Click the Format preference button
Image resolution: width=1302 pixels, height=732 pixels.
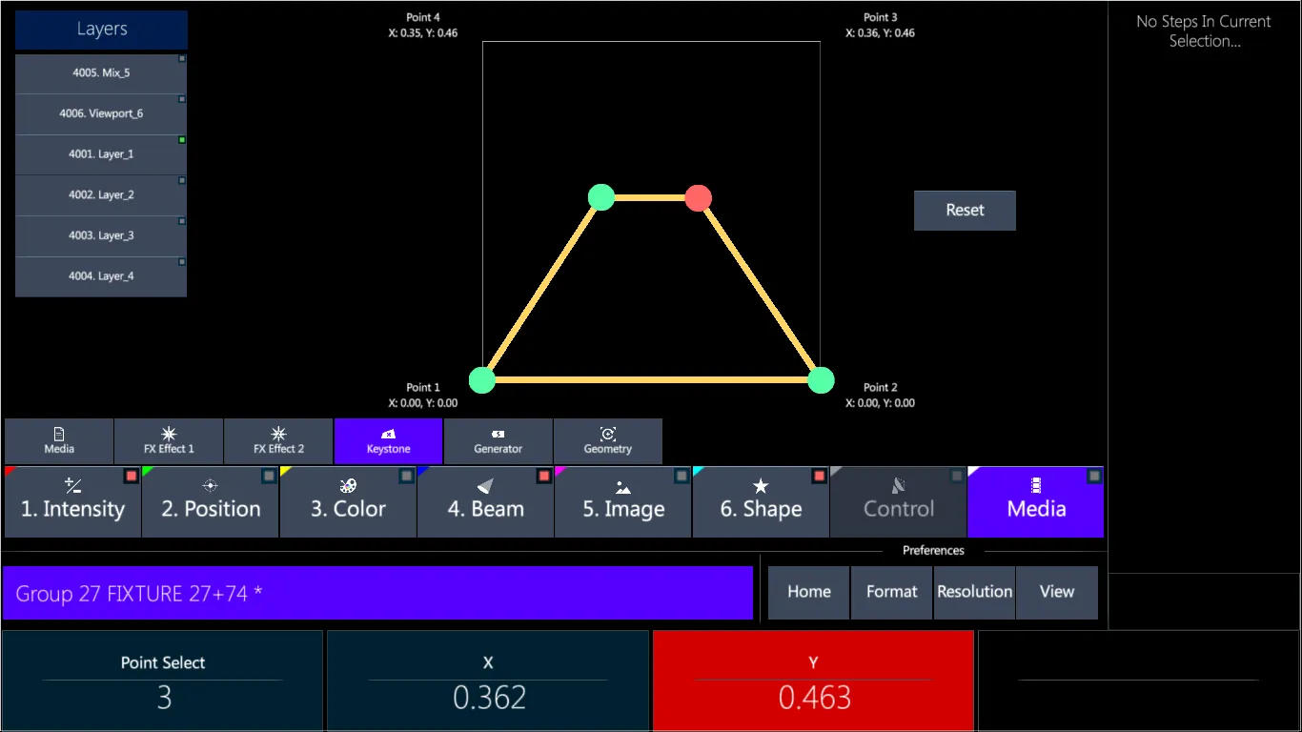click(892, 593)
